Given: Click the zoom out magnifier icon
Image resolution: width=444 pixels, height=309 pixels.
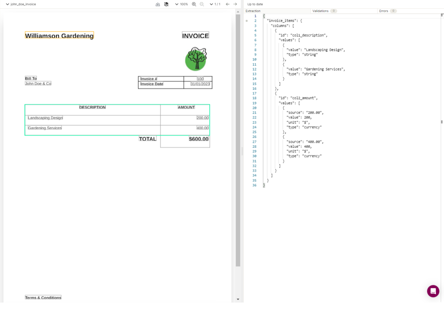Looking at the screenshot, I should 202,4.
